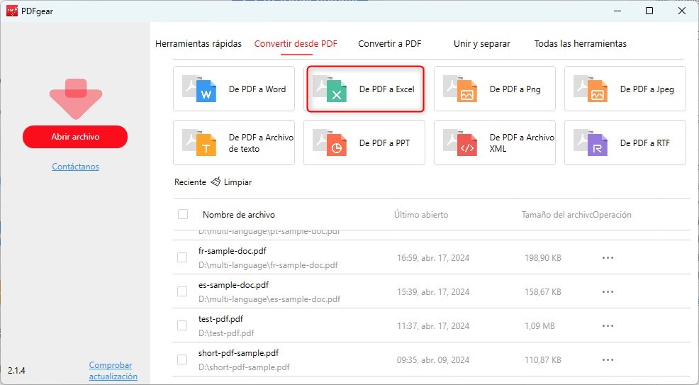Click the 198,90 KB file size

[543, 257]
